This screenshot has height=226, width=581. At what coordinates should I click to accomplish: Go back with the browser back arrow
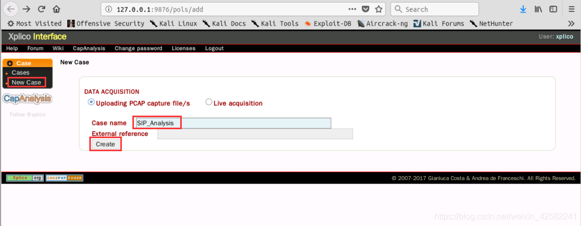coord(12,9)
